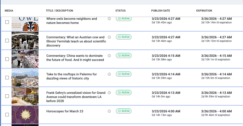The height and width of the screenshot is (126, 243).
Task: Click info icon next to Palermo rooftops article
Action: [109, 74]
